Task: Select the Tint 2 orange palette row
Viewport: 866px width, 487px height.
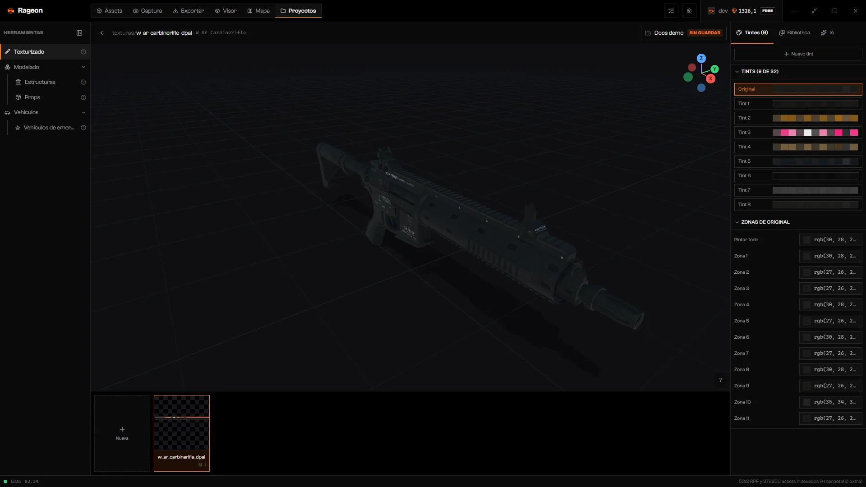Action: click(x=798, y=118)
